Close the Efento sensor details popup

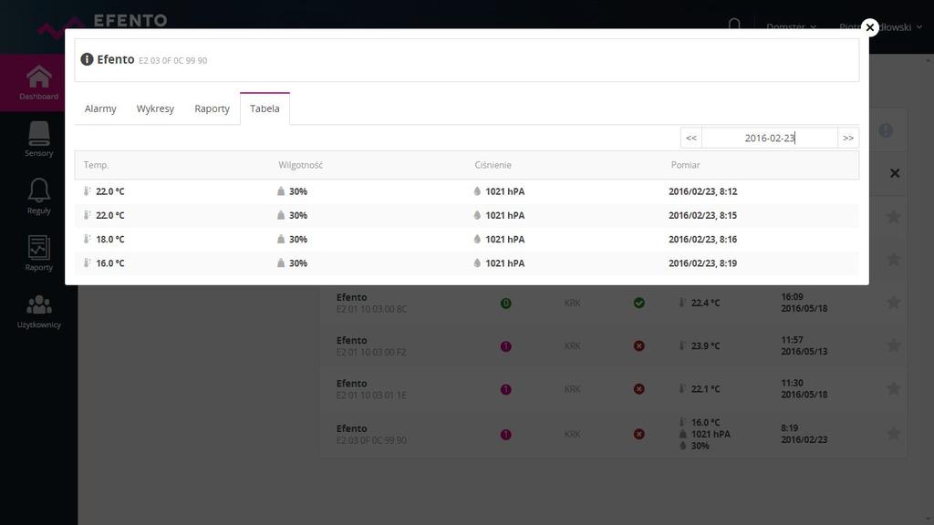pos(869,27)
